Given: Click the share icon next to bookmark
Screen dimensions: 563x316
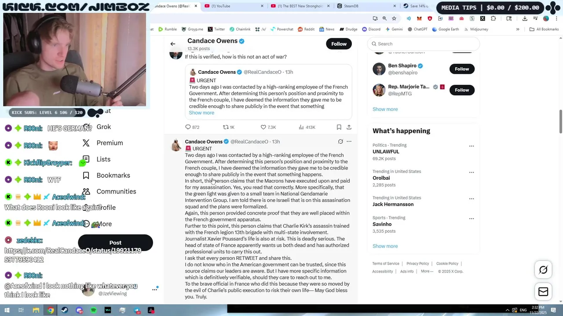Looking at the screenshot, I should click(349, 127).
